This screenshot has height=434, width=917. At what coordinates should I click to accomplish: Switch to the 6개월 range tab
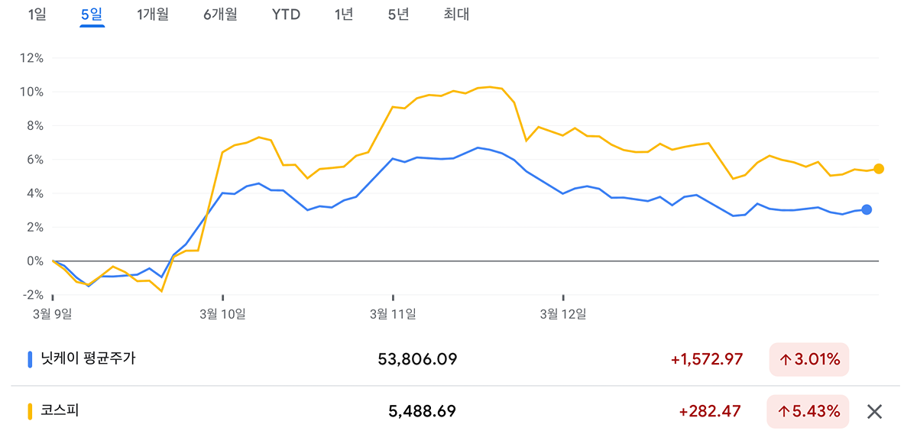pyautogui.click(x=220, y=15)
